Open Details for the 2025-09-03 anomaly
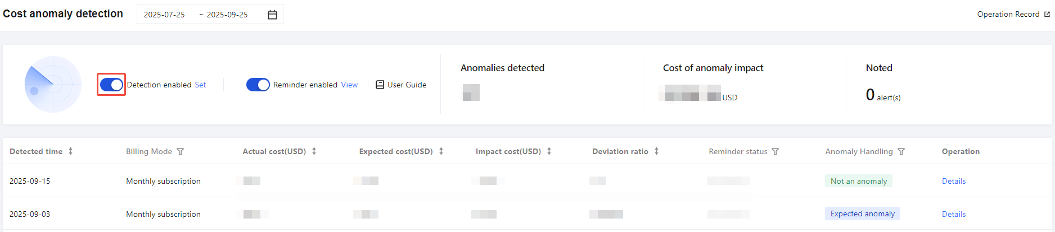The height and width of the screenshot is (232, 1055). tap(953, 214)
